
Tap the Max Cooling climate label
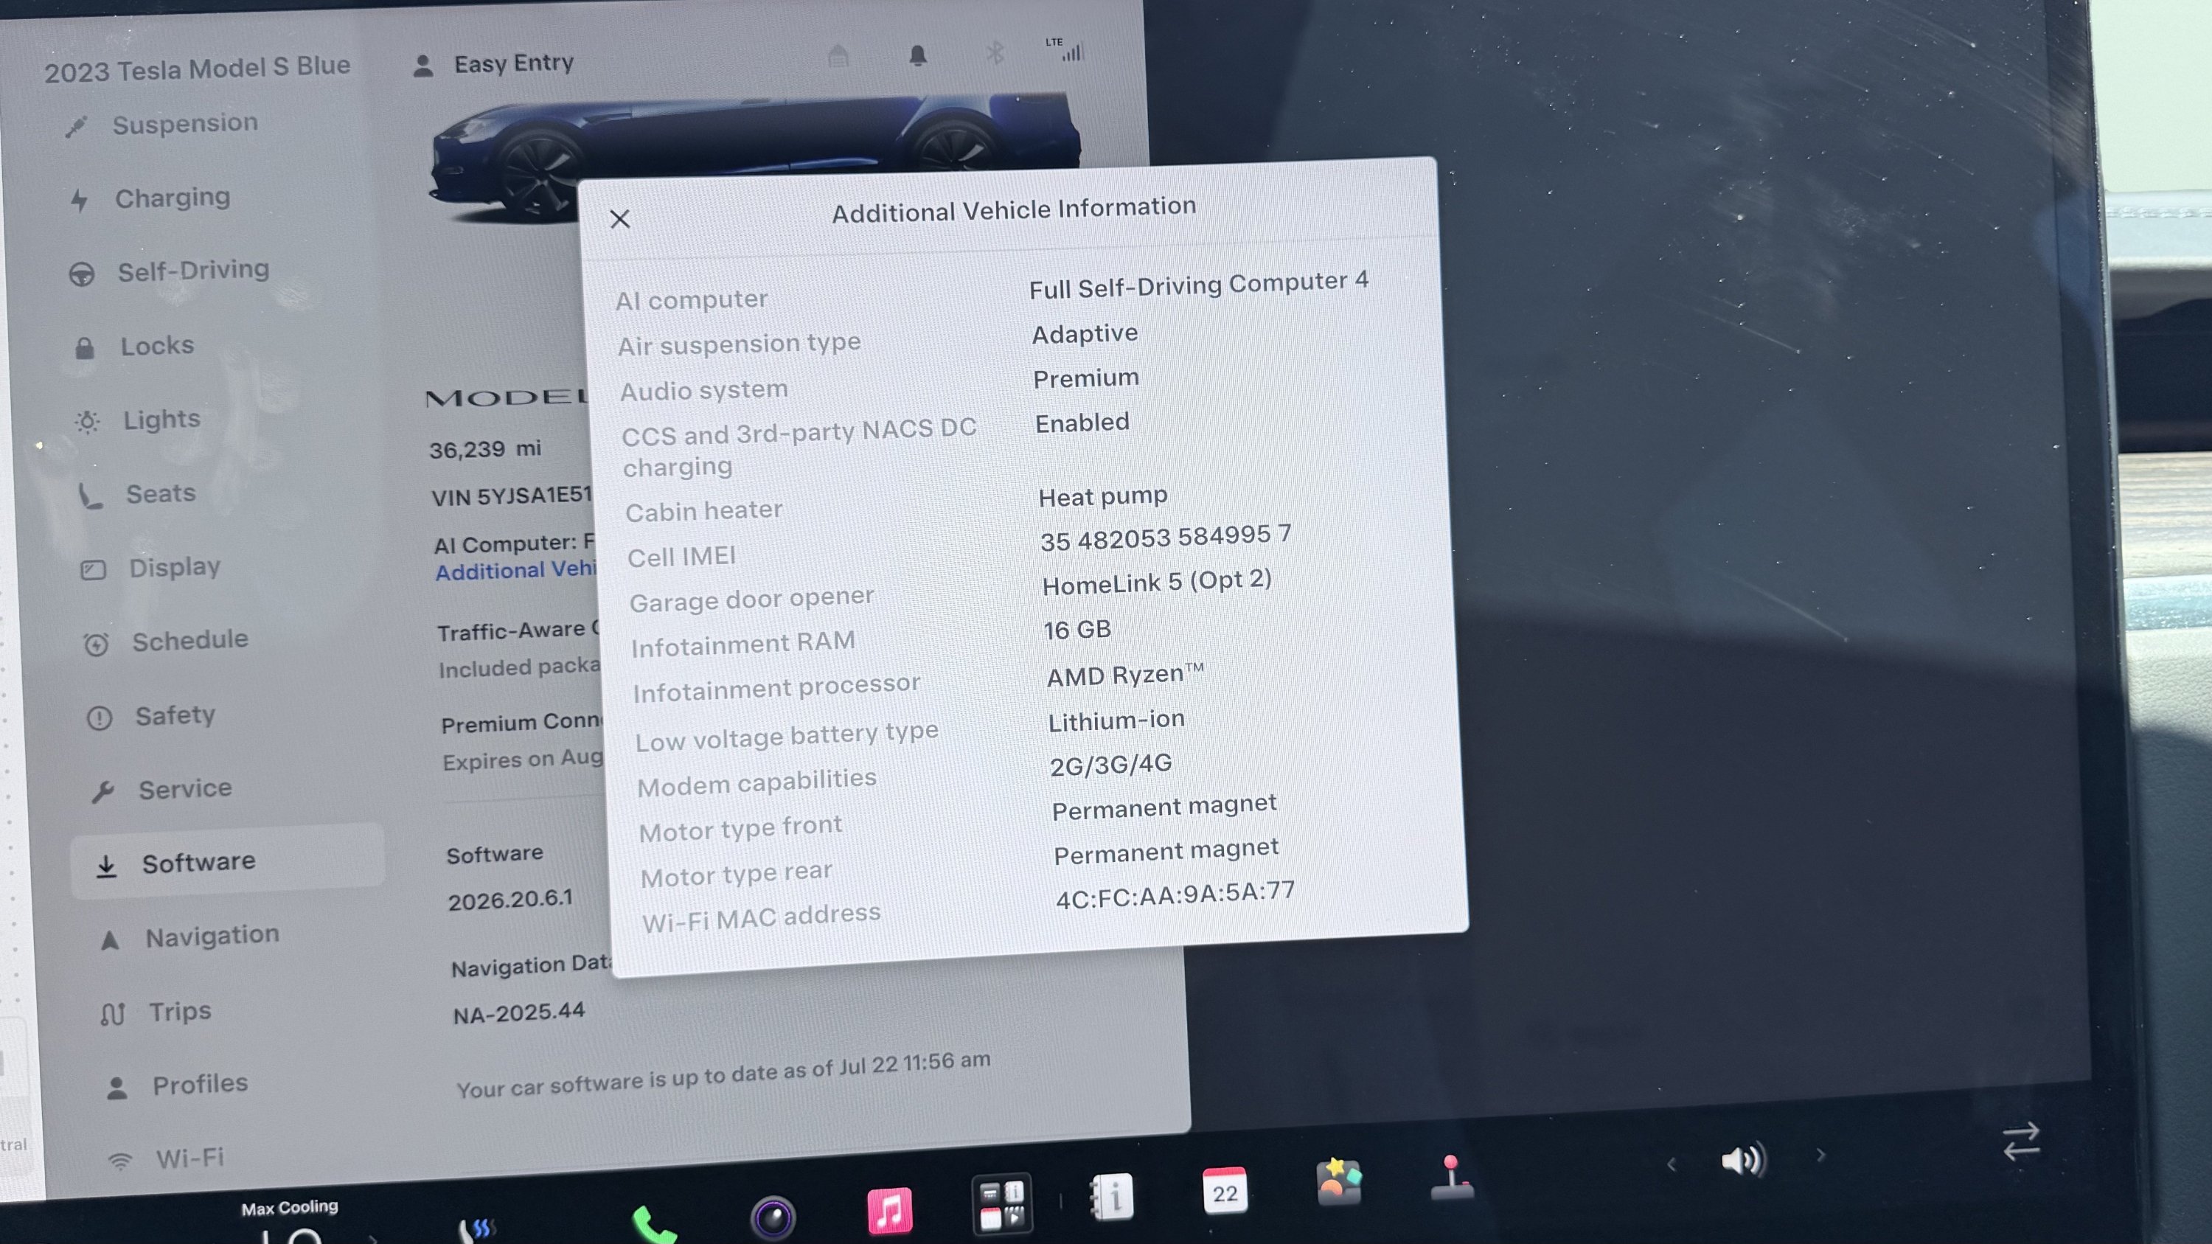click(289, 1208)
